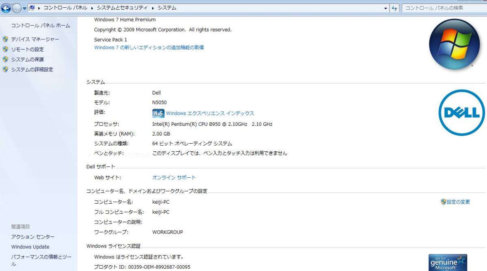Open address bar history dropdown arrow

386,8
